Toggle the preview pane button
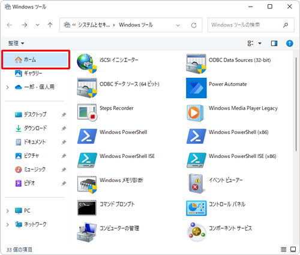300x255 pixels. (274, 43)
